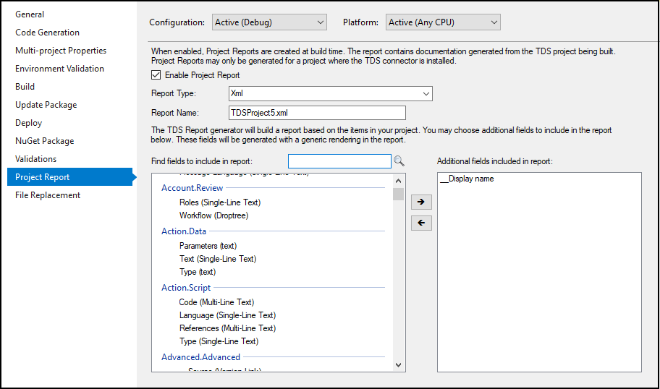Click the right arrow add-field button
Viewport: 660px width, 389px height.
[x=420, y=202]
